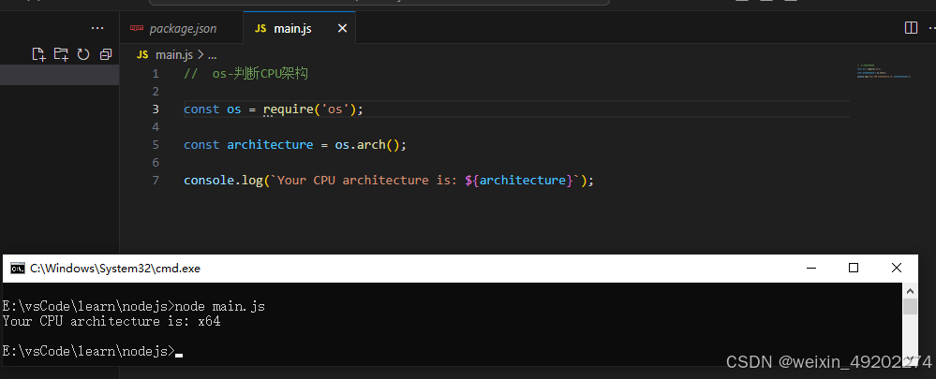
Task: Click the cmd.exe window icon
Action: 18,269
